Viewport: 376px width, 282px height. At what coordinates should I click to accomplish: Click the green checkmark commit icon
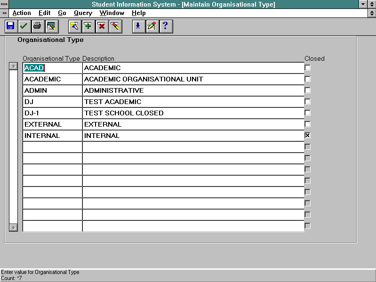(x=24, y=26)
